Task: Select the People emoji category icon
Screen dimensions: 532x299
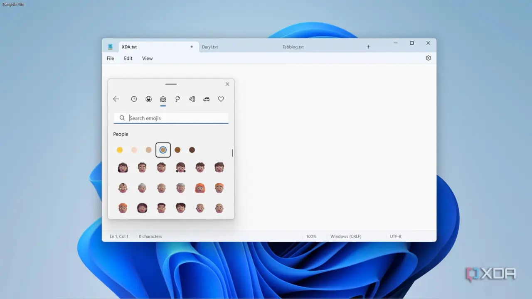Action: (x=163, y=99)
